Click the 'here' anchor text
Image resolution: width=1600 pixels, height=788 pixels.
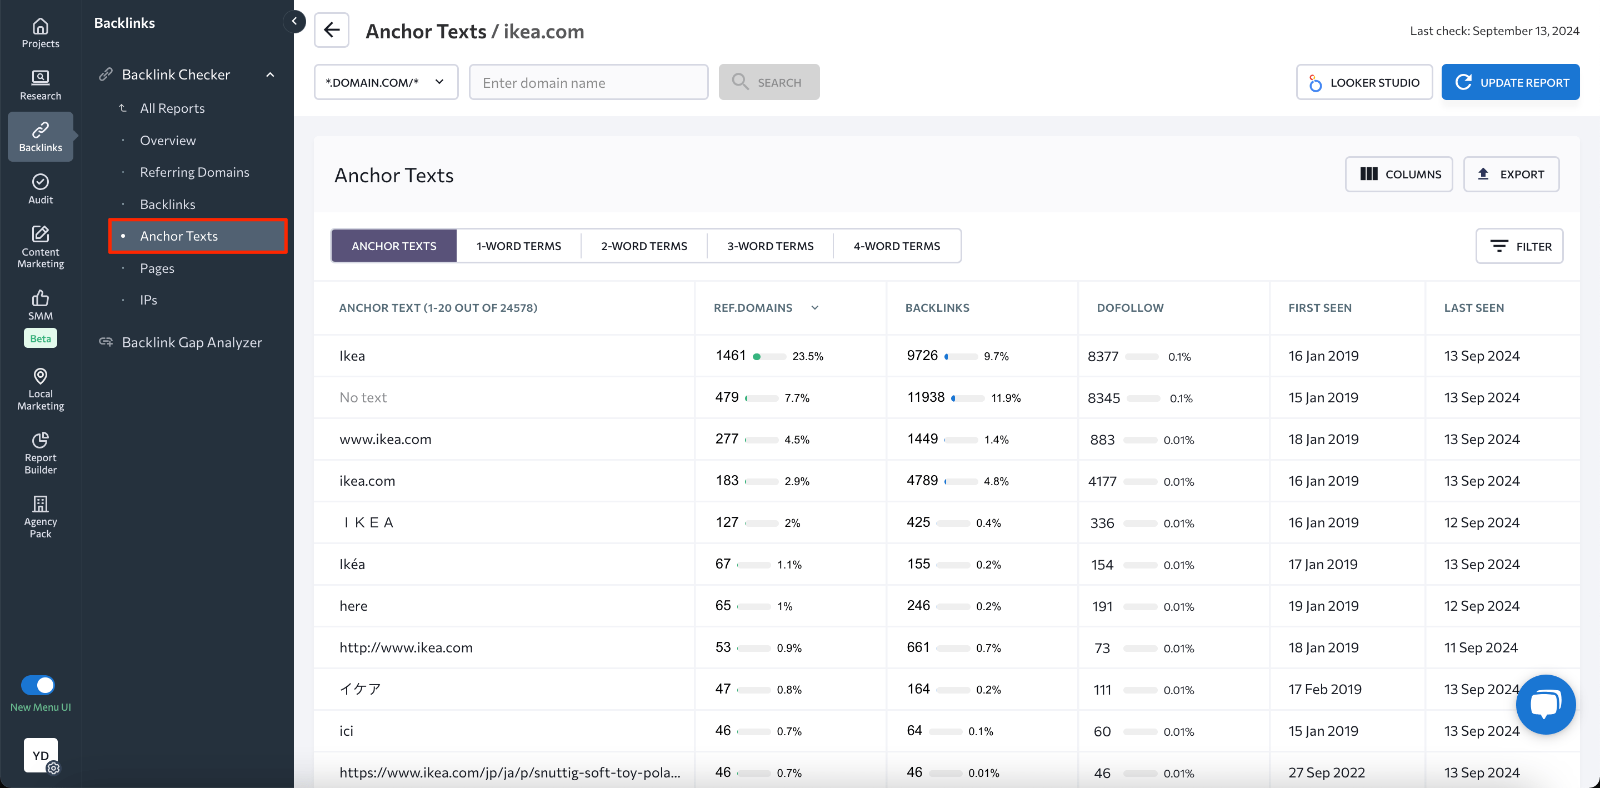353,606
